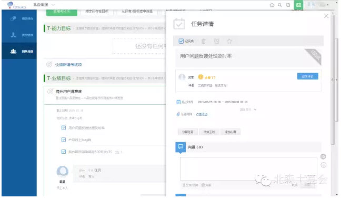
Task: Open the clock icon in the top bar
Action: click(288, 5)
